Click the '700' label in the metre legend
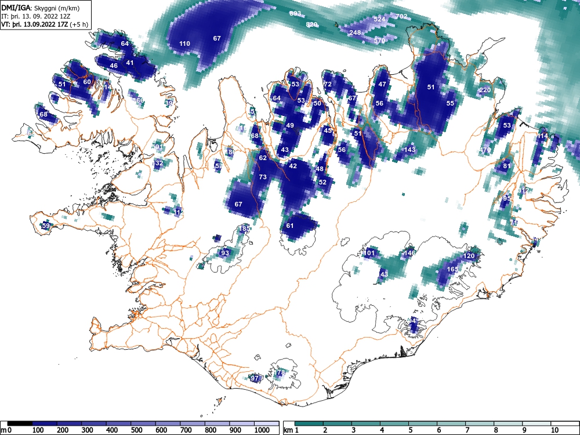 coord(186,430)
